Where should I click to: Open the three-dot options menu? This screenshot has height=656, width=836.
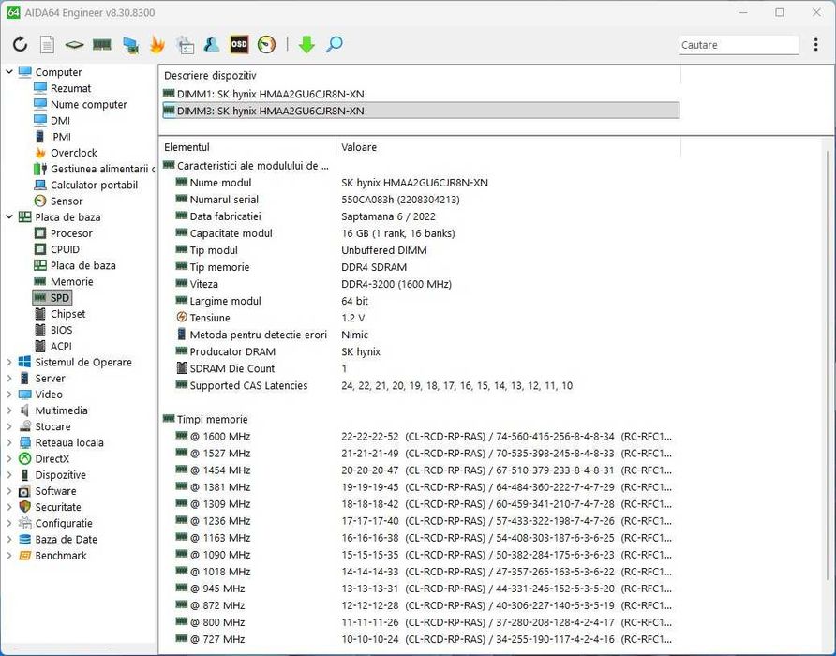pos(815,44)
